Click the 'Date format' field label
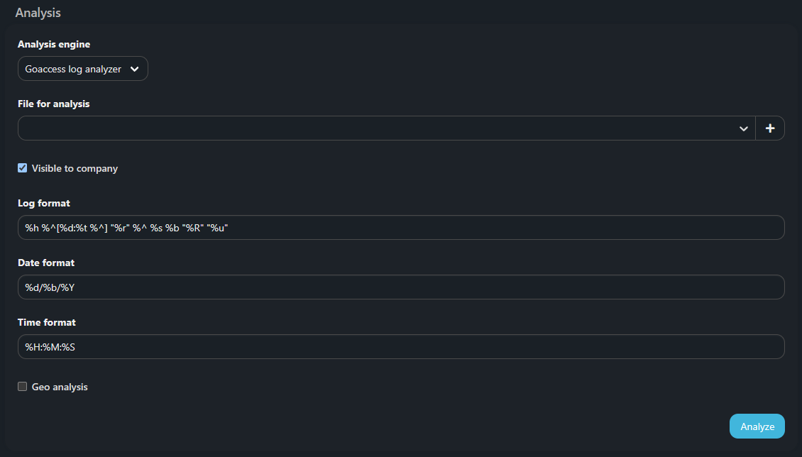802x457 pixels. click(x=46, y=263)
